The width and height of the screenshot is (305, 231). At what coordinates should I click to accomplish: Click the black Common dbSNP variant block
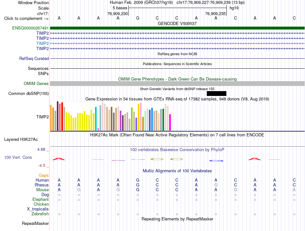coord(216,94)
